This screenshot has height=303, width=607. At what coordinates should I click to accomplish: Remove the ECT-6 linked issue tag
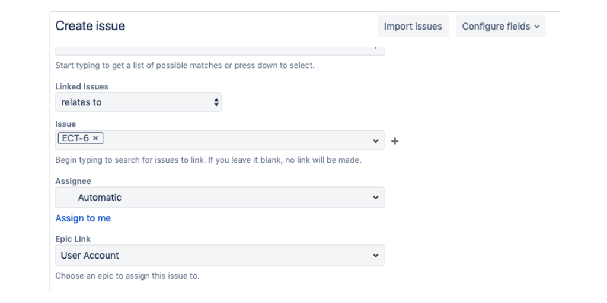pyautogui.click(x=95, y=138)
